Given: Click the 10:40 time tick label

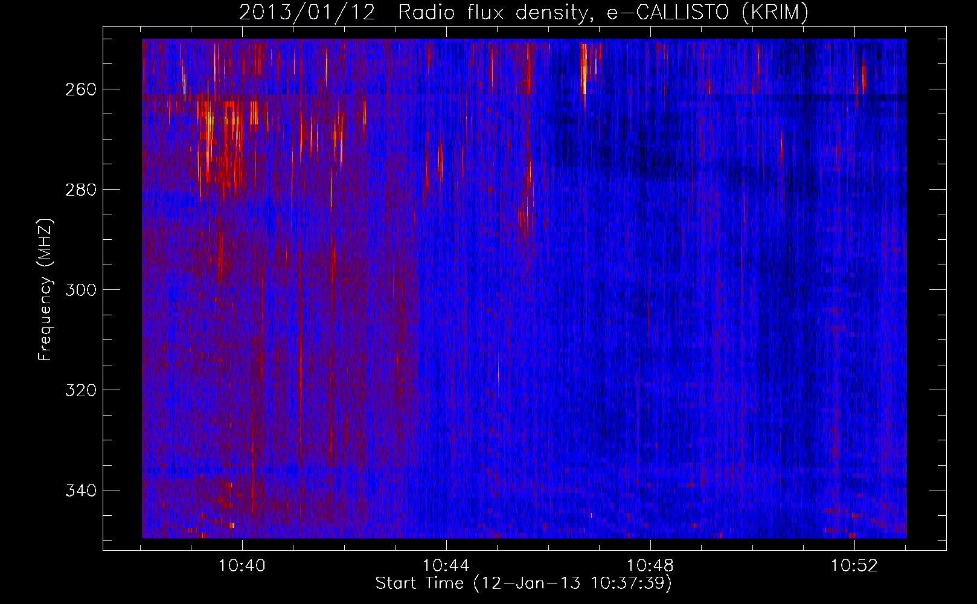Looking at the screenshot, I should (242, 566).
